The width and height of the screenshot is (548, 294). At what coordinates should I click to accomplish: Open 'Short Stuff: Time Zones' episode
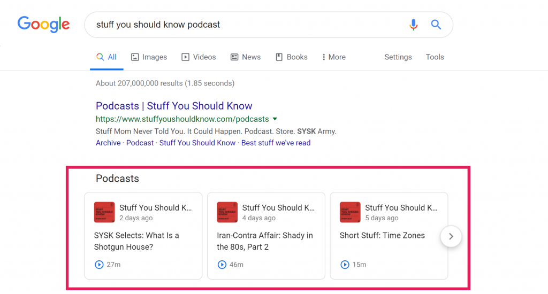click(x=382, y=235)
